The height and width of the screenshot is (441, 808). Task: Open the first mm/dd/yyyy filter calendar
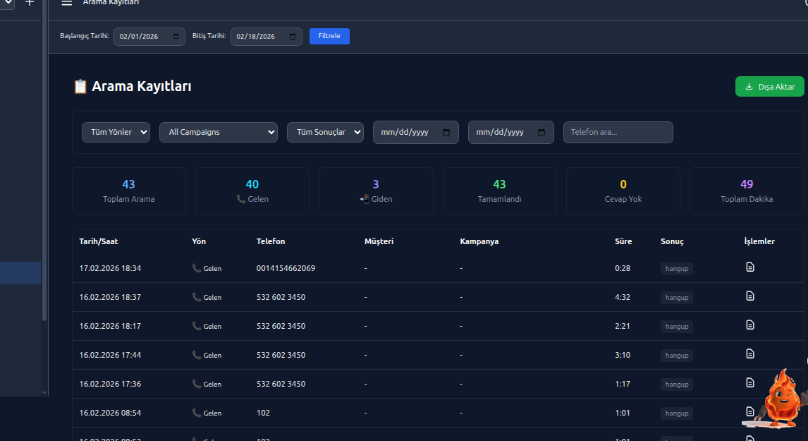point(446,132)
